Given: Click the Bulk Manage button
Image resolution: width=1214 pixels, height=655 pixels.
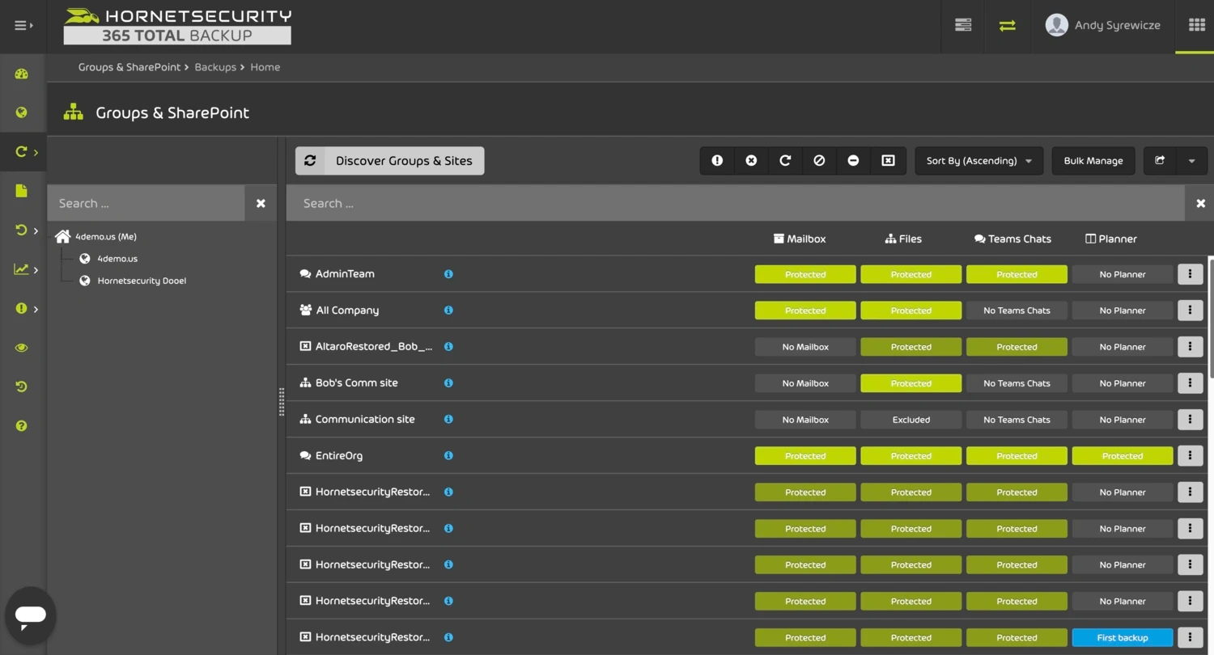Looking at the screenshot, I should 1093,160.
